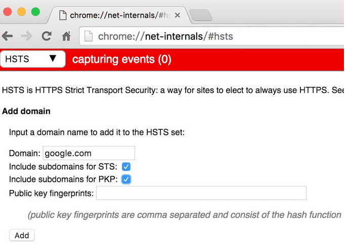Screen dimensions: 345x244
Task: Click the browser forward arrow
Action: [27, 36]
